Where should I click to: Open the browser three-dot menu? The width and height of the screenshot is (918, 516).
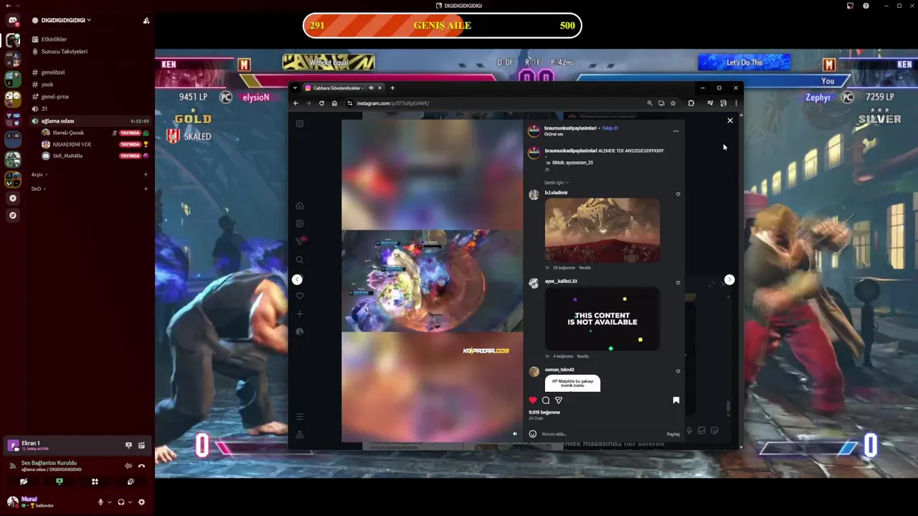(x=735, y=103)
